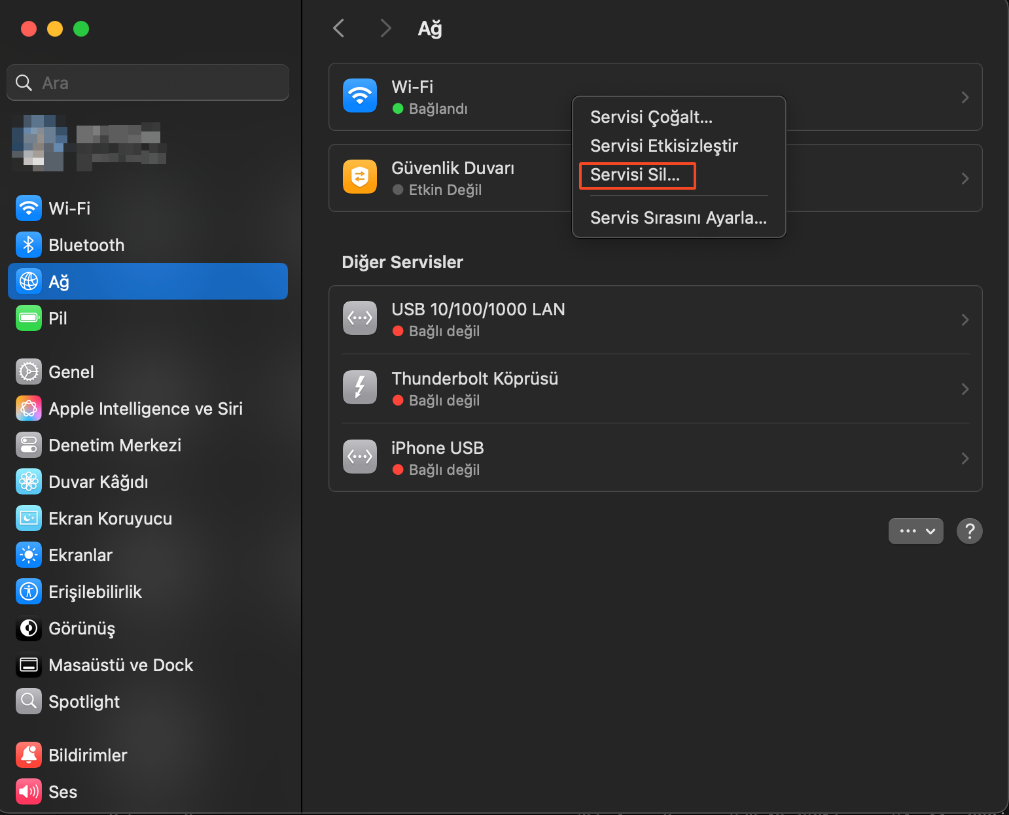This screenshot has height=815, width=1009.
Task: Open Apple Intelligence ve Siri icon
Action: pyautogui.click(x=29, y=409)
